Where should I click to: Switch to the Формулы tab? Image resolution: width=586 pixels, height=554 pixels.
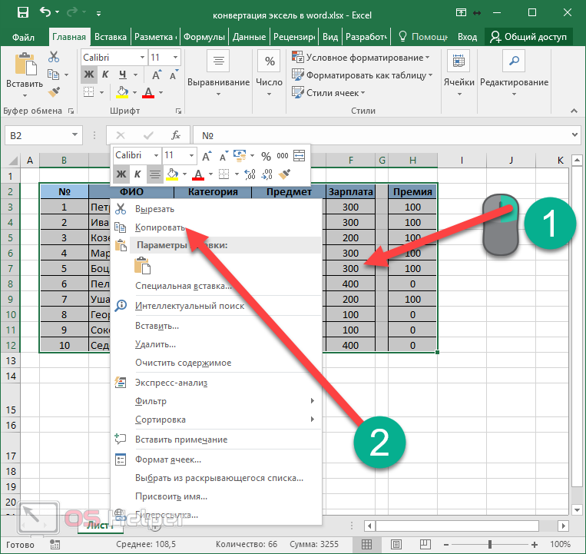[x=204, y=37]
